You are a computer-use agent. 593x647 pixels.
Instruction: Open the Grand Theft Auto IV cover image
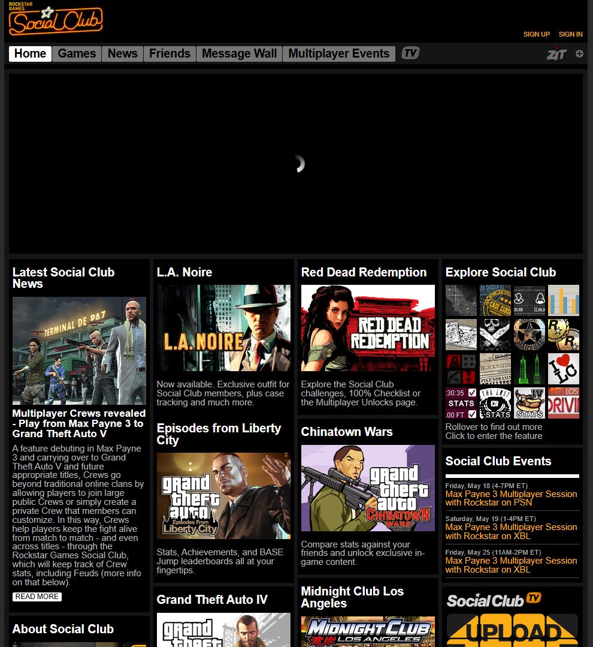point(224,630)
